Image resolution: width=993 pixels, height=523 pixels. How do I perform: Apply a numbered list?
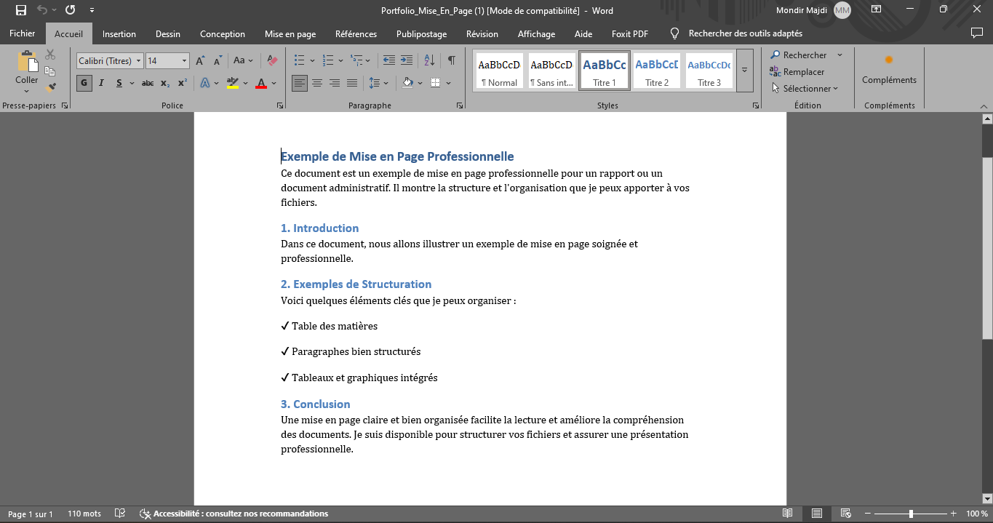(328, 61)
